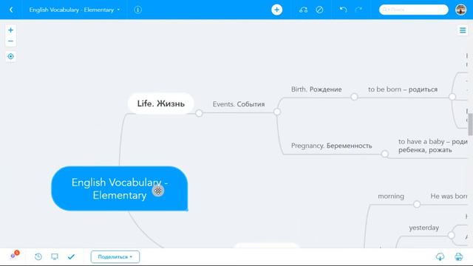The image size is (473, 266).
Task: Select the root English Vocabulary - Elementary node
Action: pos(120,188)
